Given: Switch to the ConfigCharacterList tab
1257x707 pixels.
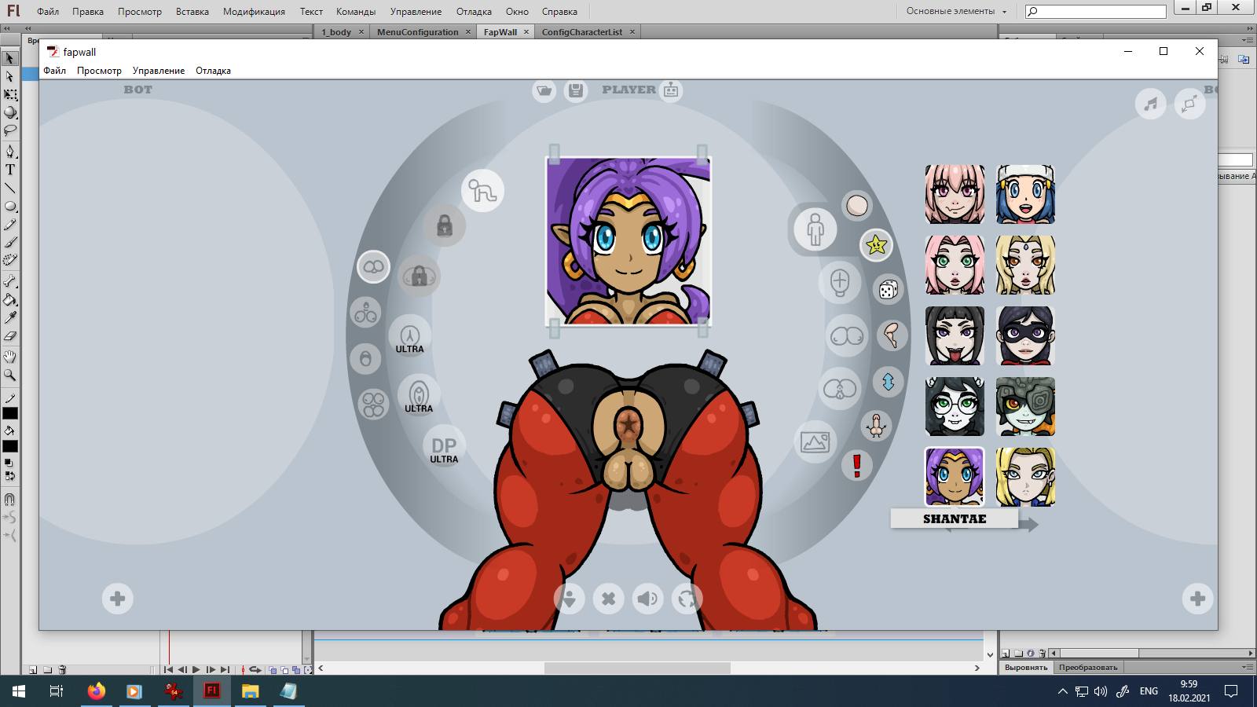Looking at the screenshot, I should tap(582, 32).
